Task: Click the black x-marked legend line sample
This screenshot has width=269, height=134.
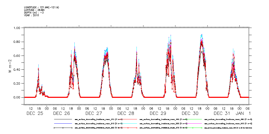Action: tap(63, 128)
